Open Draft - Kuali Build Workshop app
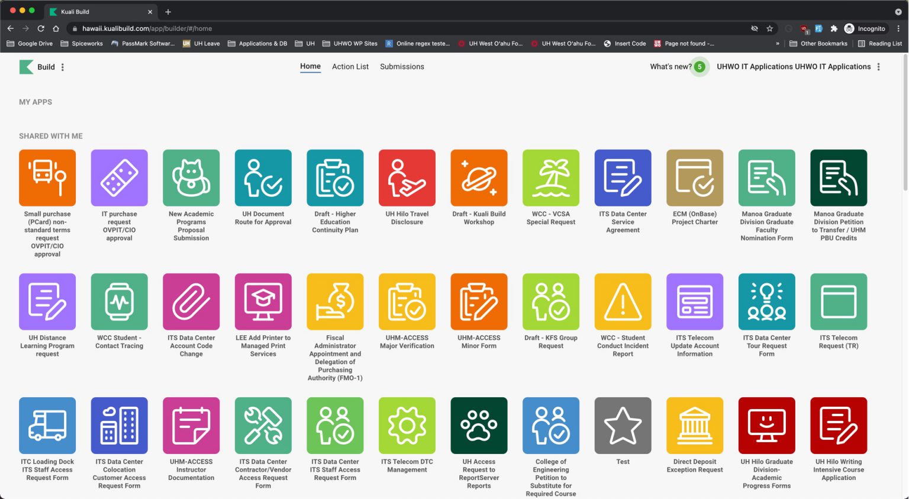The width and height of the screenshot is (909, 499). click(x=479, y=177)
